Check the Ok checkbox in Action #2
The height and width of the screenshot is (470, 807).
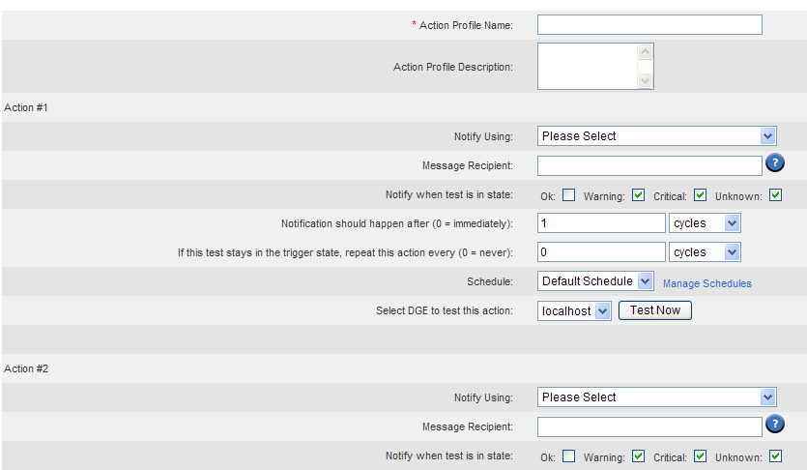click(568, 456)
